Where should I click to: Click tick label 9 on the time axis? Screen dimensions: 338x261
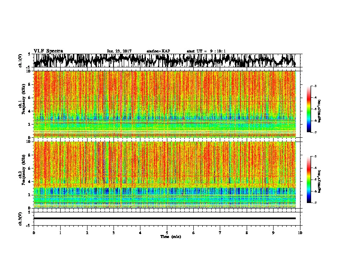273,232
